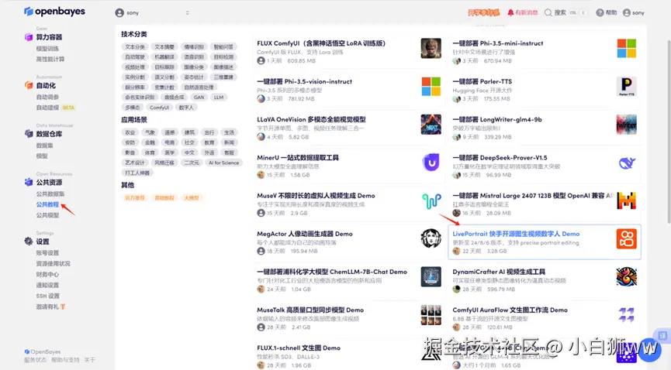Screen dimensions: 671x370
Task: Click the 搜索 search field in header
Action: tap(566, 13)
